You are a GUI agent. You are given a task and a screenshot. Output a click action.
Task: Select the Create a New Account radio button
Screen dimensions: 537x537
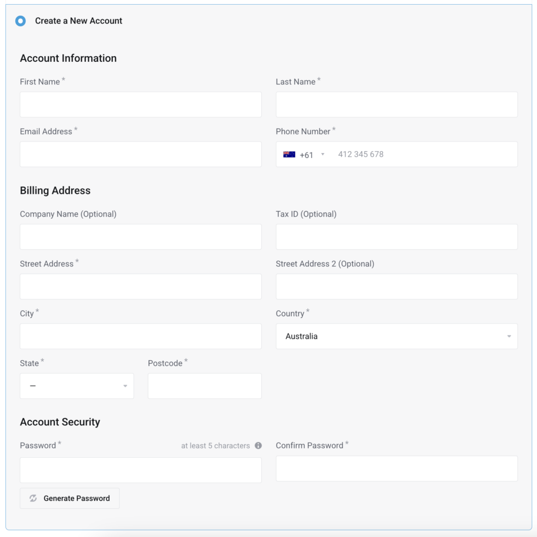coord(20,21)
